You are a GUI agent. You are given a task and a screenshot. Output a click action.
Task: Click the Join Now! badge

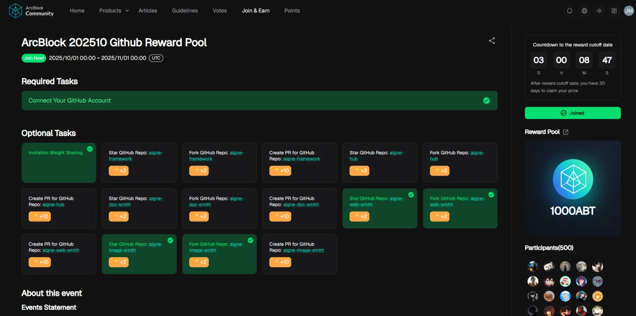[x=34, y=58]
